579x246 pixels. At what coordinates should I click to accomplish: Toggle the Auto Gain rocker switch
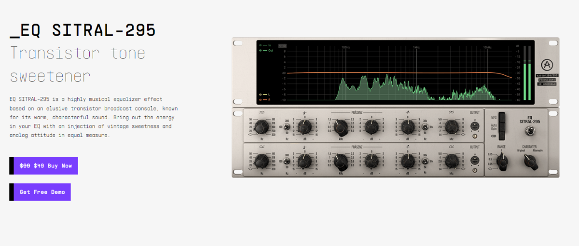502,127
